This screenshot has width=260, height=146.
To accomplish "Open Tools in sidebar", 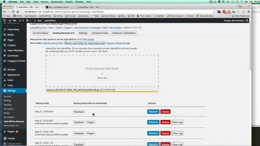I will [10, 86].
